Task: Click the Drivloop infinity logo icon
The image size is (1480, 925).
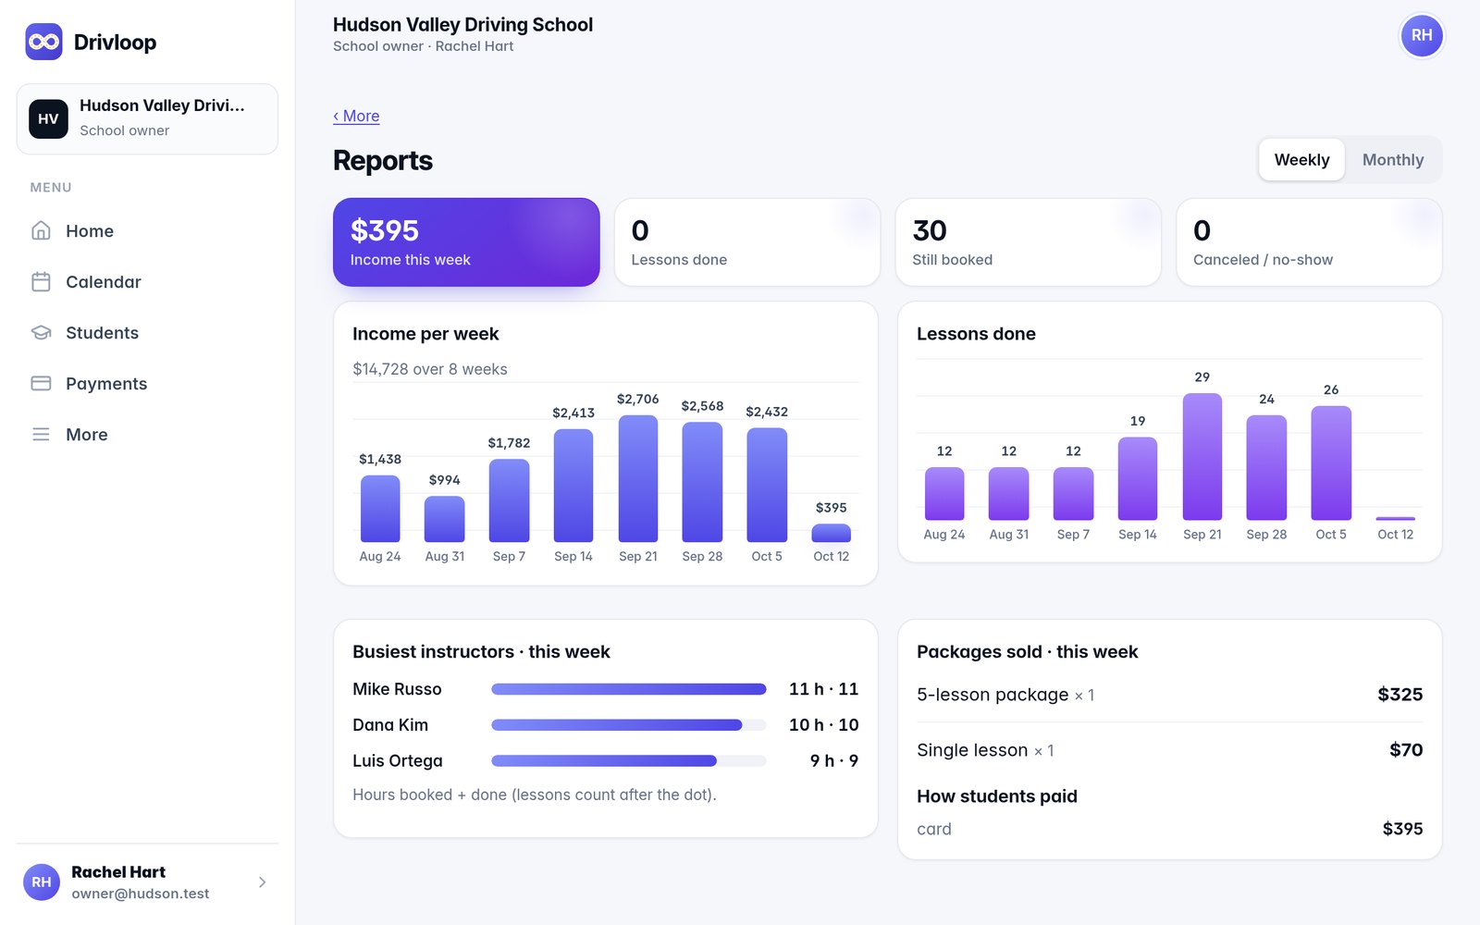Action: [x=43, y=42]
